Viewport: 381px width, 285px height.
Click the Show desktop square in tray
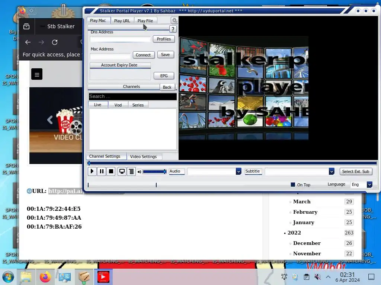coord(371,277)
